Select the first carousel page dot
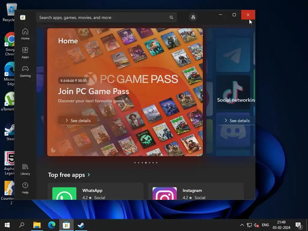Image resolution: width=308 pixels, height=231 pixels. [x=135, y=163]
